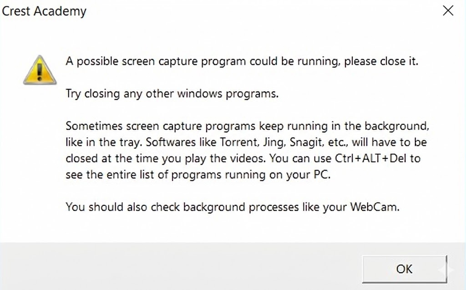The width and height of the screenshot is (466, 290).
Task: Click the Crest Academy window title
Action: pyautogui.click(x=44, y=11)
